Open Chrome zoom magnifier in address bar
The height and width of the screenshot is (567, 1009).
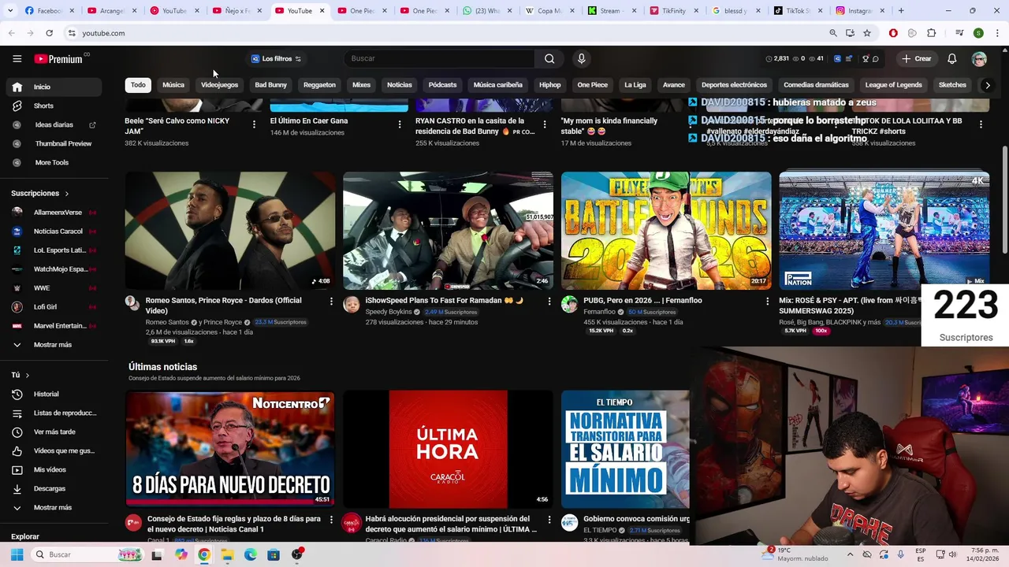pos(833,33)
